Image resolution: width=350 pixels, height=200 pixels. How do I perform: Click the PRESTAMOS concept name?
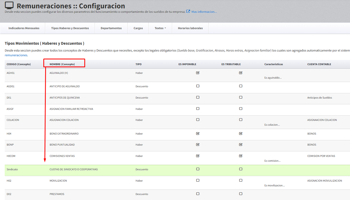pos(57,194)
